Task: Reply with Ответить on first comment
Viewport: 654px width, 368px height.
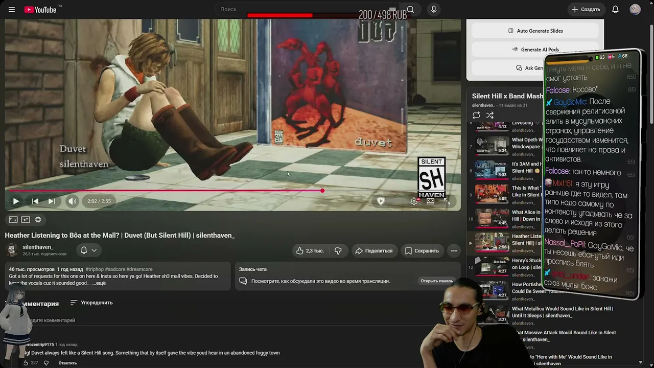Action: tap(67, 363)
